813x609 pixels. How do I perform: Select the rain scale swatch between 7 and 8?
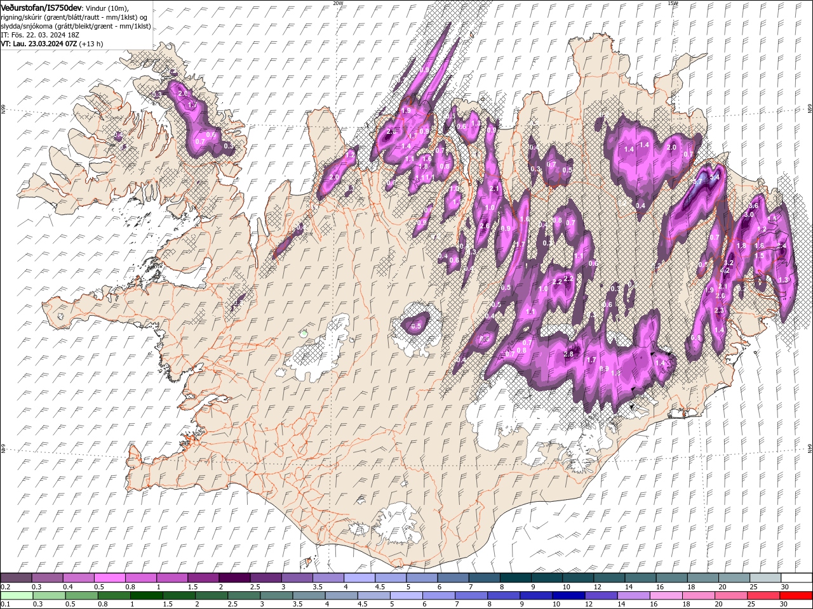point(471,596)
